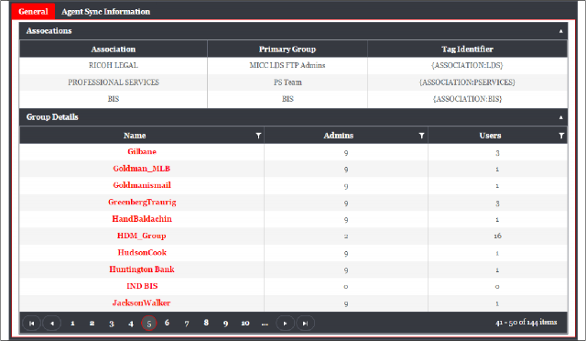The width and height of the screenshot is (586, 341).
Task: Switch to the General tab
Action: (x=33, y=11)
